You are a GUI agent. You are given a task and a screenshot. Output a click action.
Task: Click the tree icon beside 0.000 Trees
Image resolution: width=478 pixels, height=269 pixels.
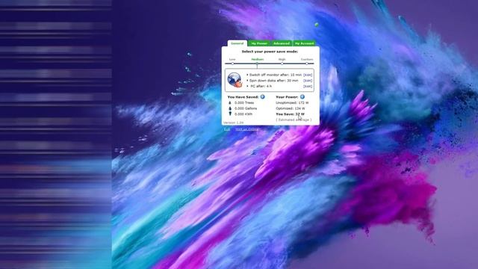[230, 103]
